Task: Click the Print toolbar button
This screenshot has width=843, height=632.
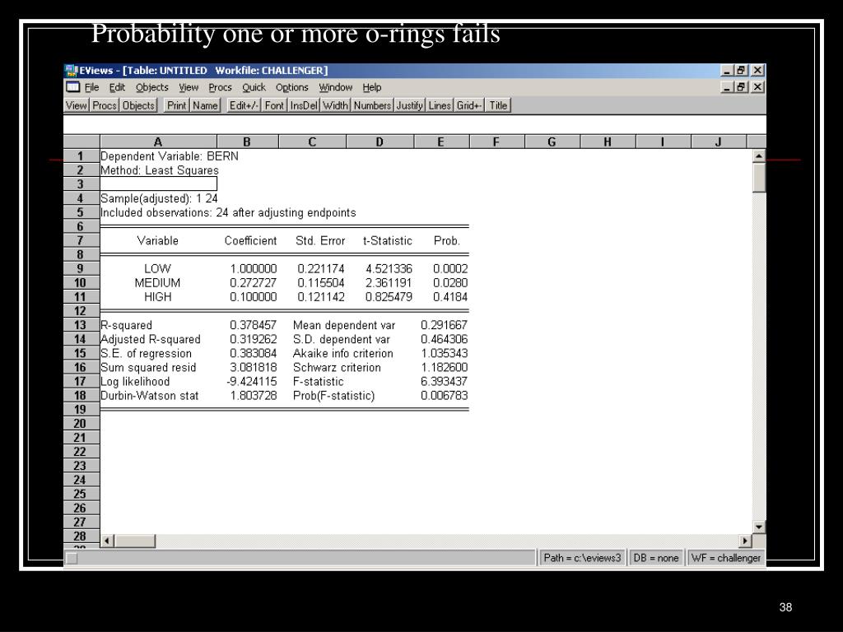Action: 176,105
